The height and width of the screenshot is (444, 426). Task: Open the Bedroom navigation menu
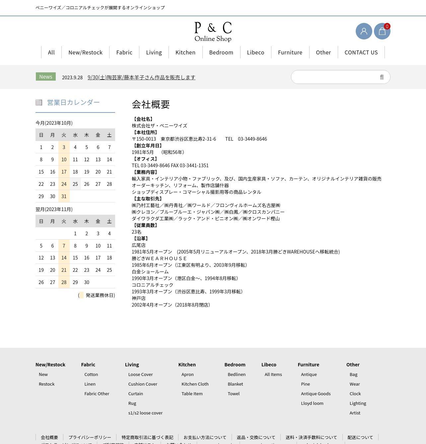click(x=221, y=52)
